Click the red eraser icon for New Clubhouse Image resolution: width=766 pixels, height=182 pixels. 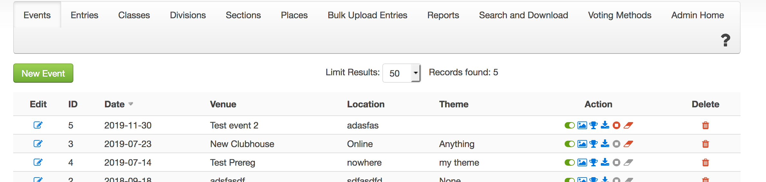pos(628,144)
